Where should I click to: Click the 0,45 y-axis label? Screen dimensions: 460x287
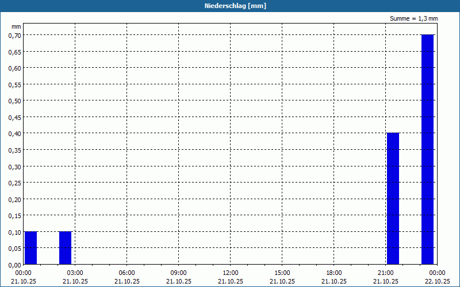tap(15, 117)
